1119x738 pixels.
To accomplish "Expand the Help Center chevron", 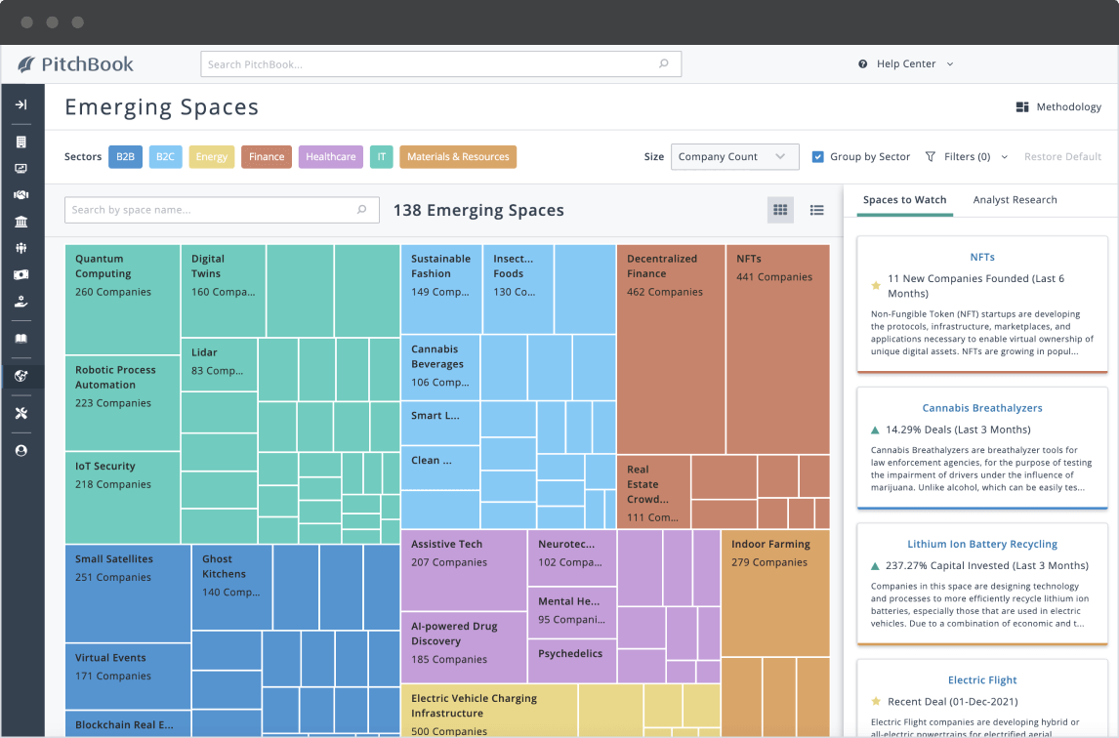I will [x=950, y=64].
